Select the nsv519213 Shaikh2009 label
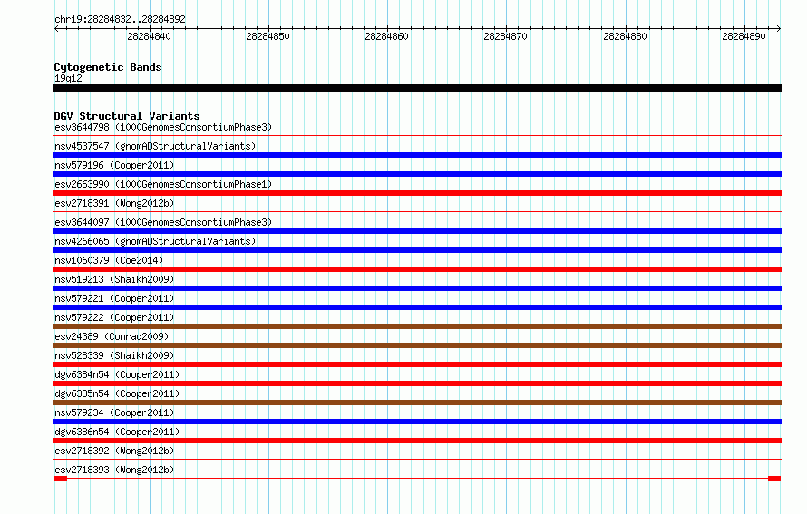Viewport: 807px width, 514px height. (x=114, y=279)
